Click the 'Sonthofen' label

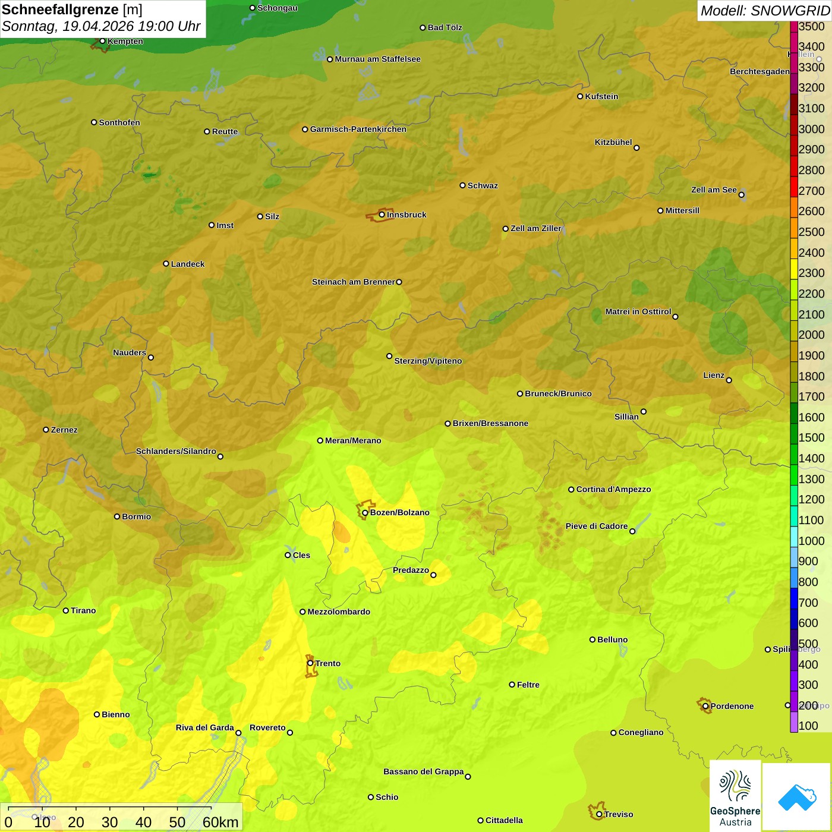tap(119, 122)
